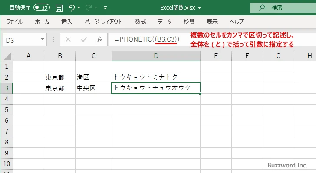Click the formula bar Cancel X icon
This screenshot has width=316, height=173.
click(x=68, y=39)
